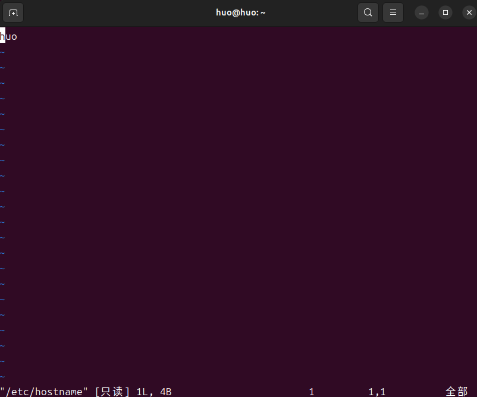Click the "1L, 4B" file size text

click(154, 392)
